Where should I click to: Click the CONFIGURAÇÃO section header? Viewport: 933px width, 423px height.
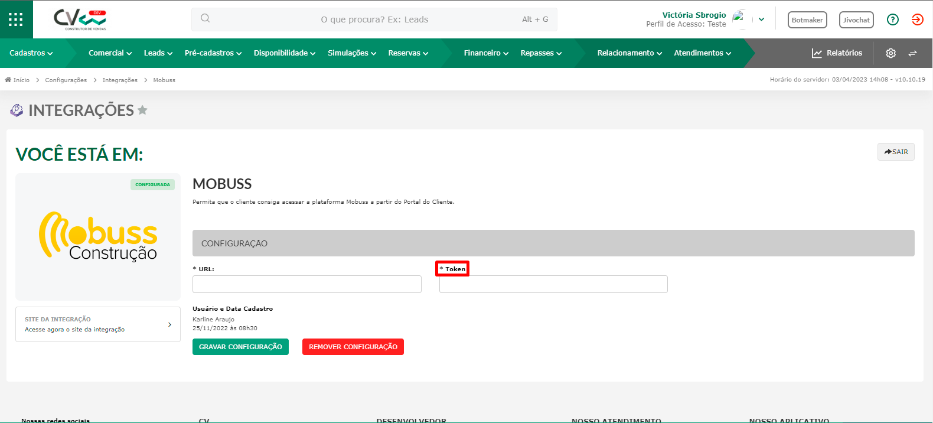click(553, 243)
